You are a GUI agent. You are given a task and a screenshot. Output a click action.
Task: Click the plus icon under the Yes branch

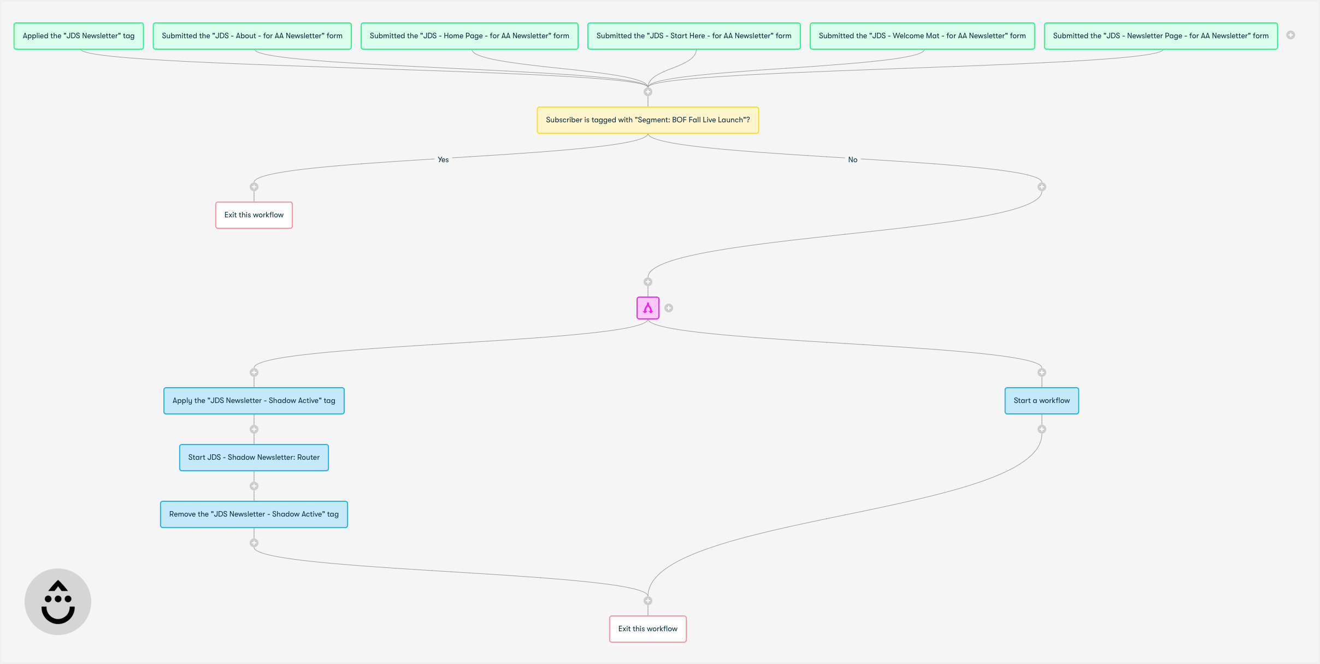pos(254,186)
